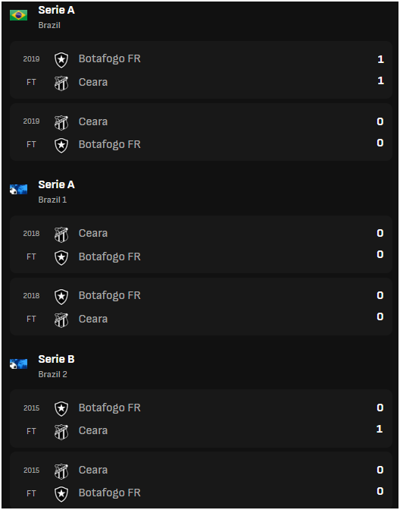Click Botafogo FR crest in last 2015 match
Image resolution: width=400 pixels, height=510 pixels.
pyautogui.click(x=61, y=494)
